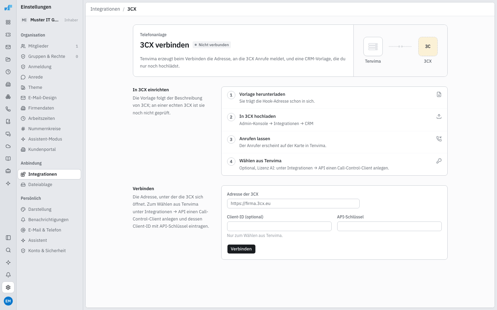Click the Nicht verbunden status badge
The image size is (497, 310).
(x=212, y=45)
